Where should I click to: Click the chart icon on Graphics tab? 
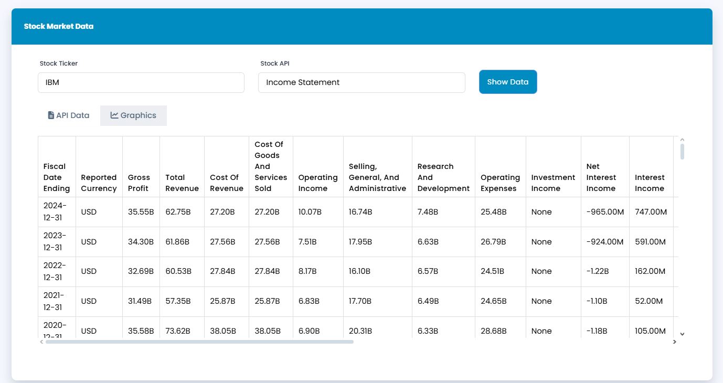[x=114, y=115]
